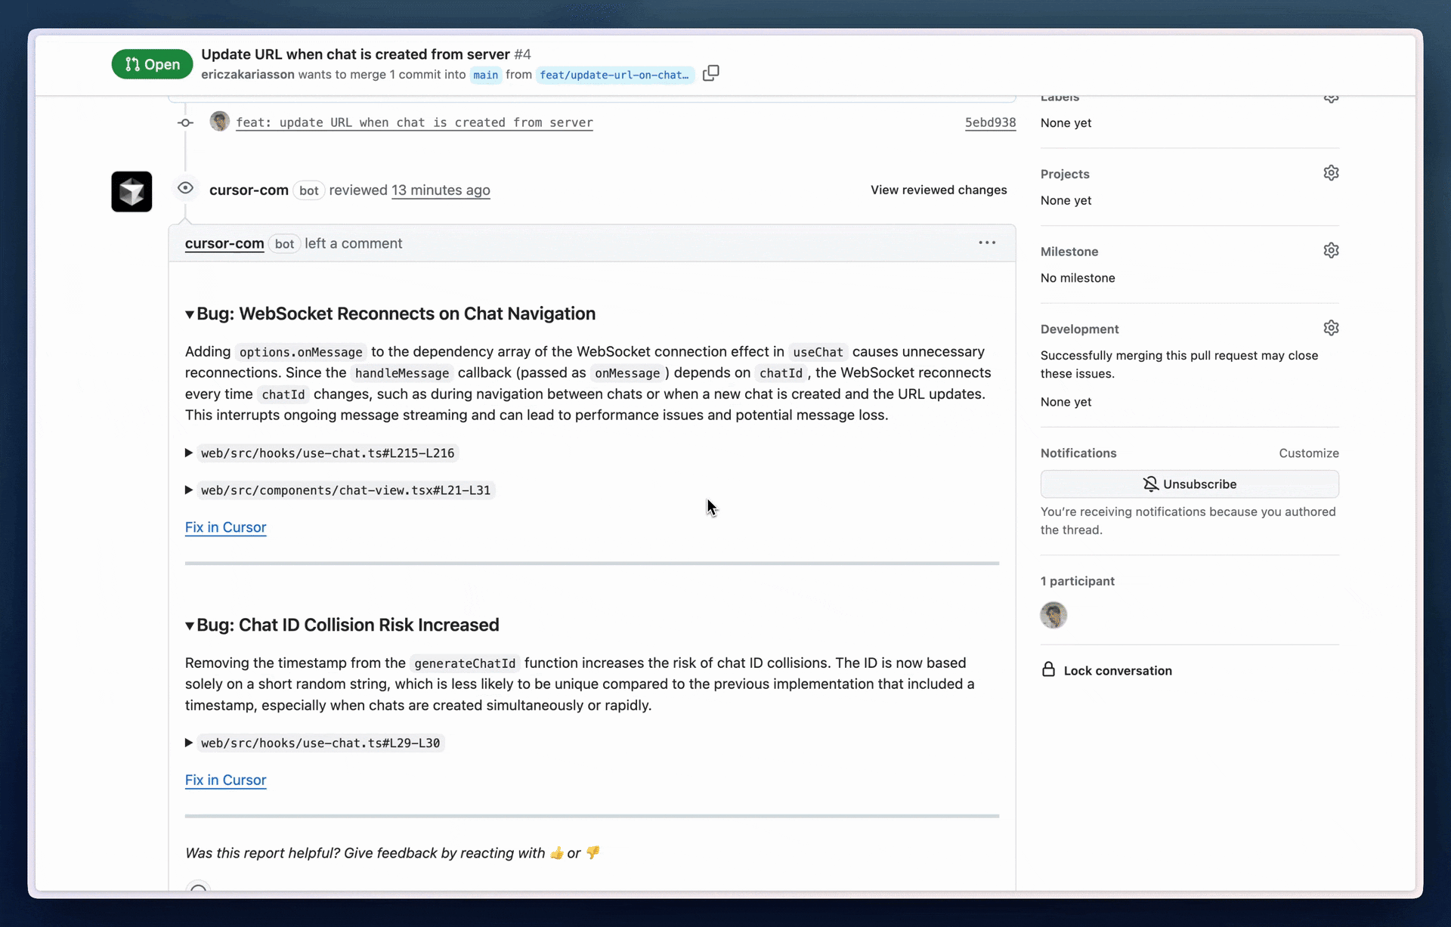Open the main branch label
This screenshot has height=927, width=1451.
pos(485,75)
